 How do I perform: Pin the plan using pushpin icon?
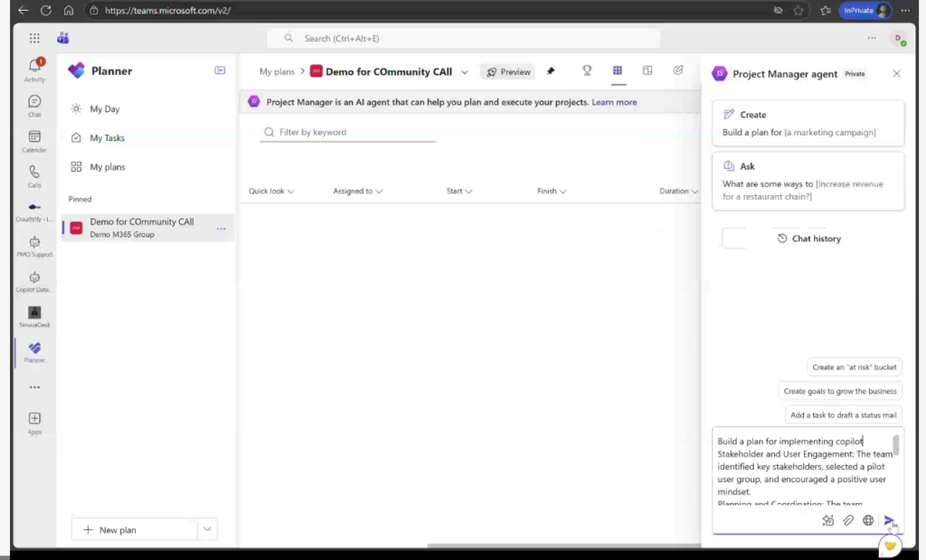point(551,72)
